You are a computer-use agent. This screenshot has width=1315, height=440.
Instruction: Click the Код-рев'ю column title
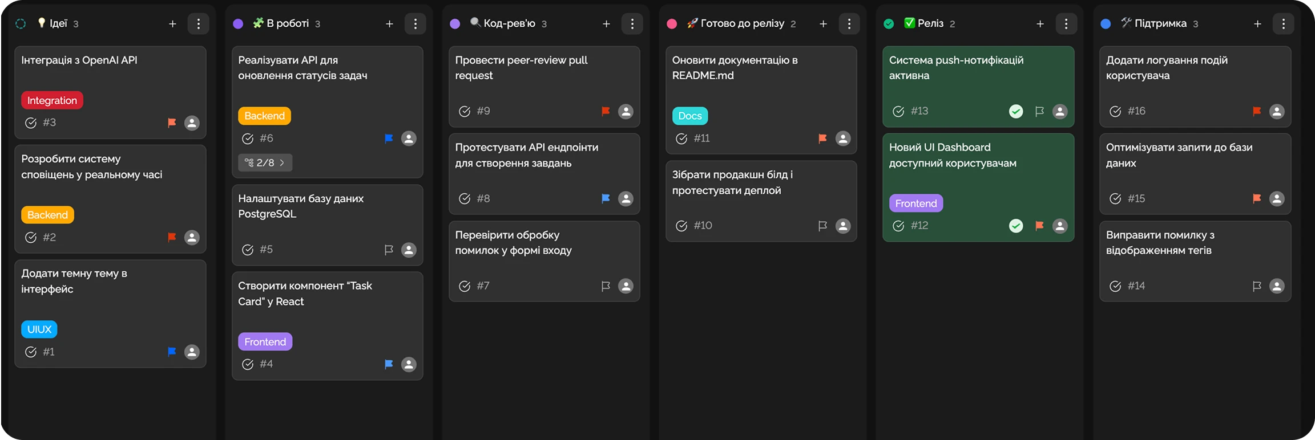pyautogui.click(x=509, y=23)
